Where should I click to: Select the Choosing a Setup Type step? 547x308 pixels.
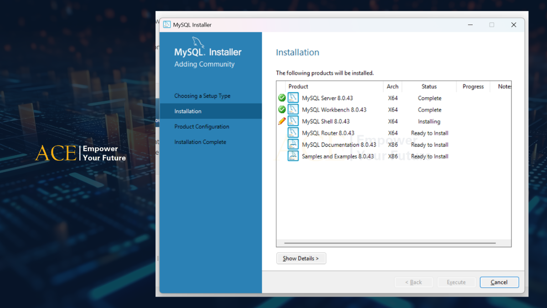[x=202, y=96]
